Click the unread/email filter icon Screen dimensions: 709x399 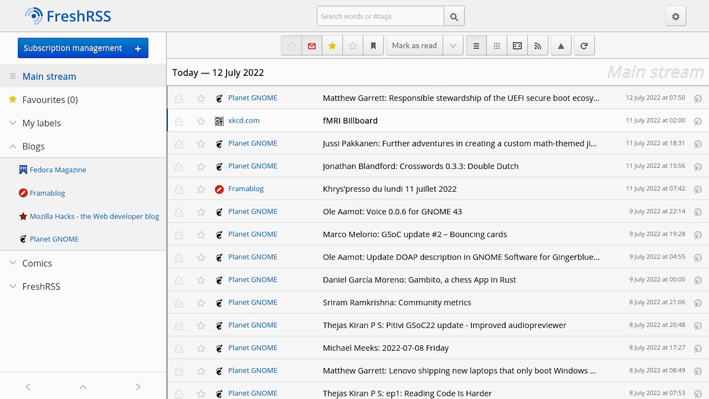pyautogui.click(x=312, y=45)
